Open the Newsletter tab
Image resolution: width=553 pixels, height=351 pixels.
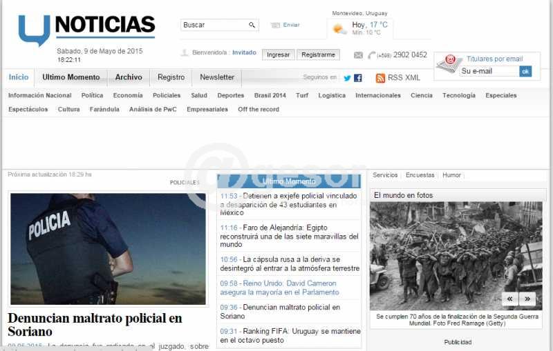point(217,77)
